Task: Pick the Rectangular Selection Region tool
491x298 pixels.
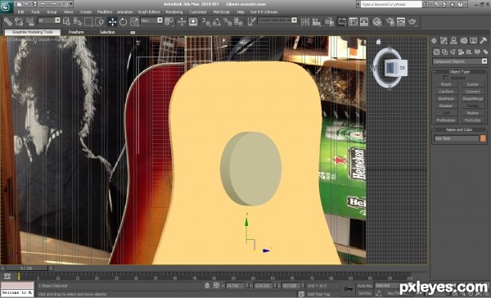Action: click(x=88, y=21)
